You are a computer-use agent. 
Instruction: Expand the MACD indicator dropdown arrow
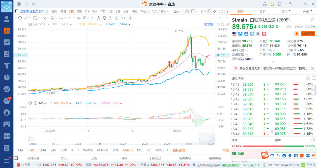coord(51,103)
